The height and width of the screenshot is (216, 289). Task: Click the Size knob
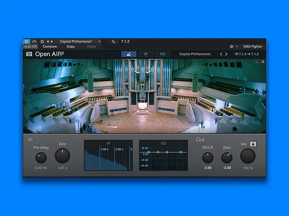(x=63, y=156)
